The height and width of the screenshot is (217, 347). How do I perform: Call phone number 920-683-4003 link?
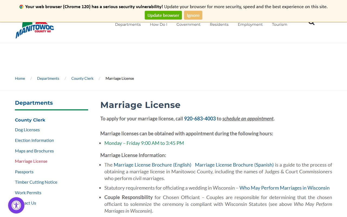(200, 119)
